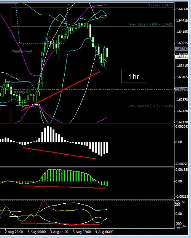Click the 3 Aug 14:00 time label
Screen dimensions: 191x238
point(59,232)
